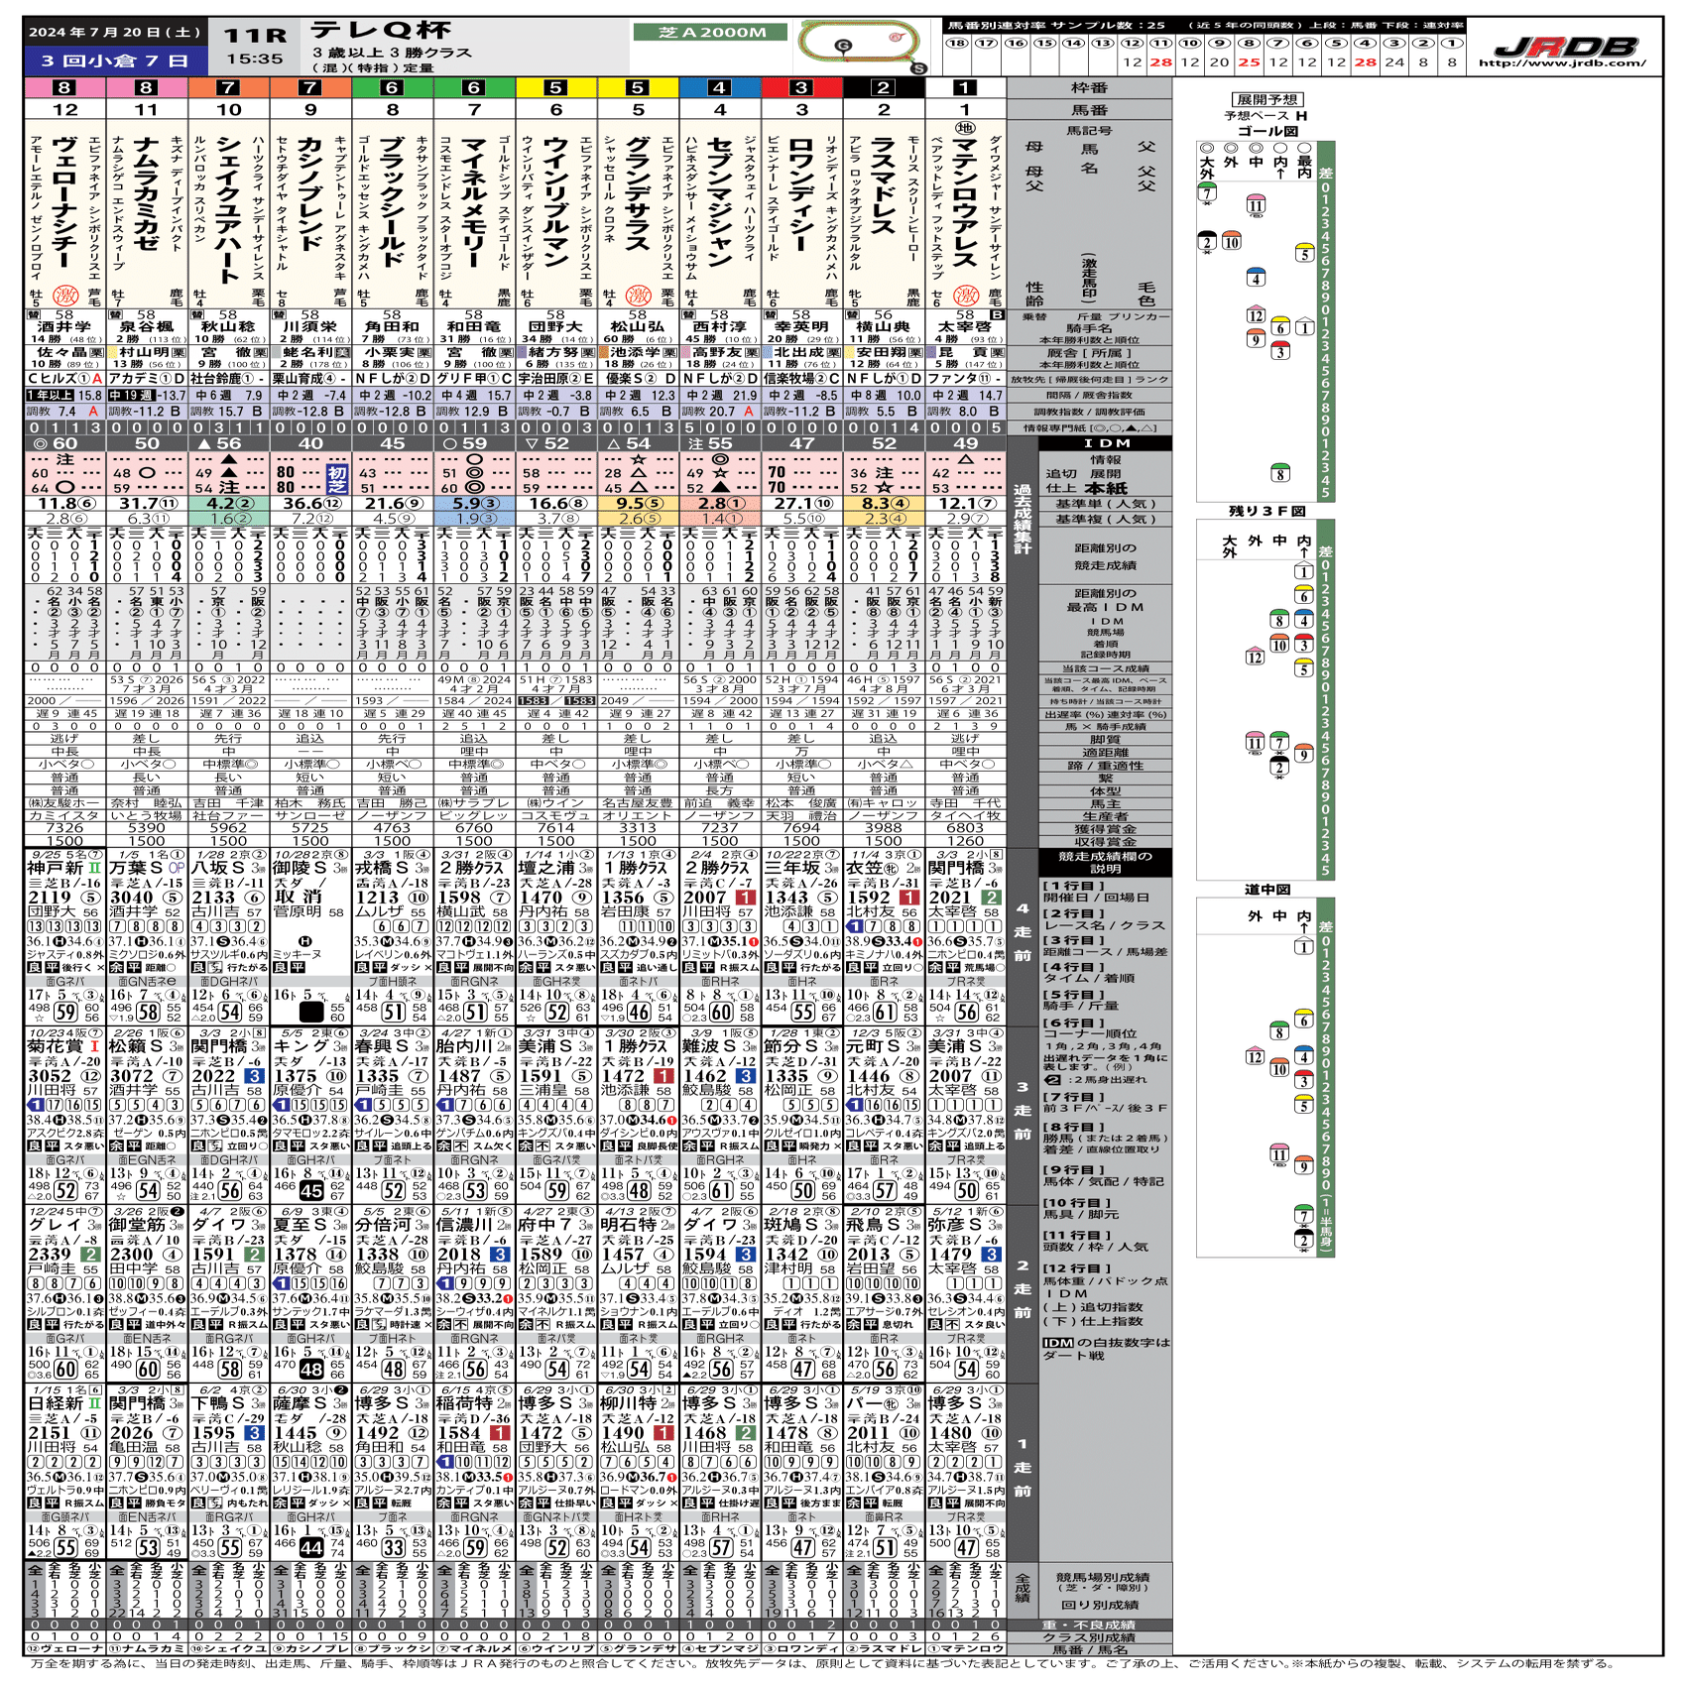This screenshot has width=1687, height=1687.
Task: Click the boxed 展開予想 heading
Action: pos(1266,99)
